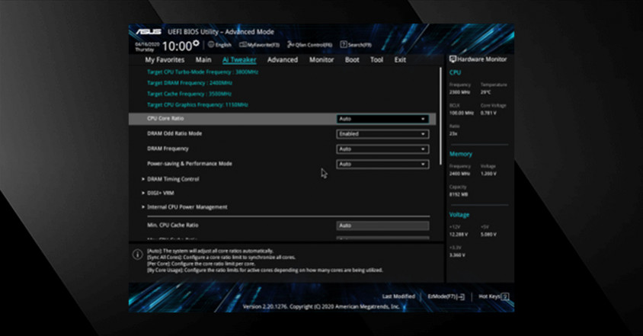This screenshot has height=336, width=643.
Task: Click the Hardware Monitor panel icon
Action: 453,59
